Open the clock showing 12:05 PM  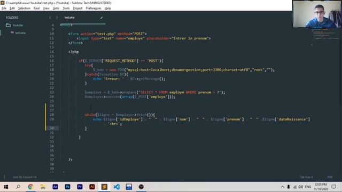pos(321,187)
